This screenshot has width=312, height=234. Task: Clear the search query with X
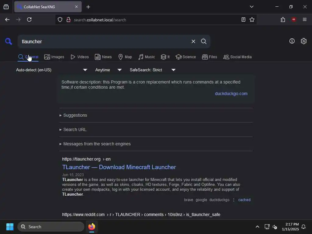pos(193,41)
